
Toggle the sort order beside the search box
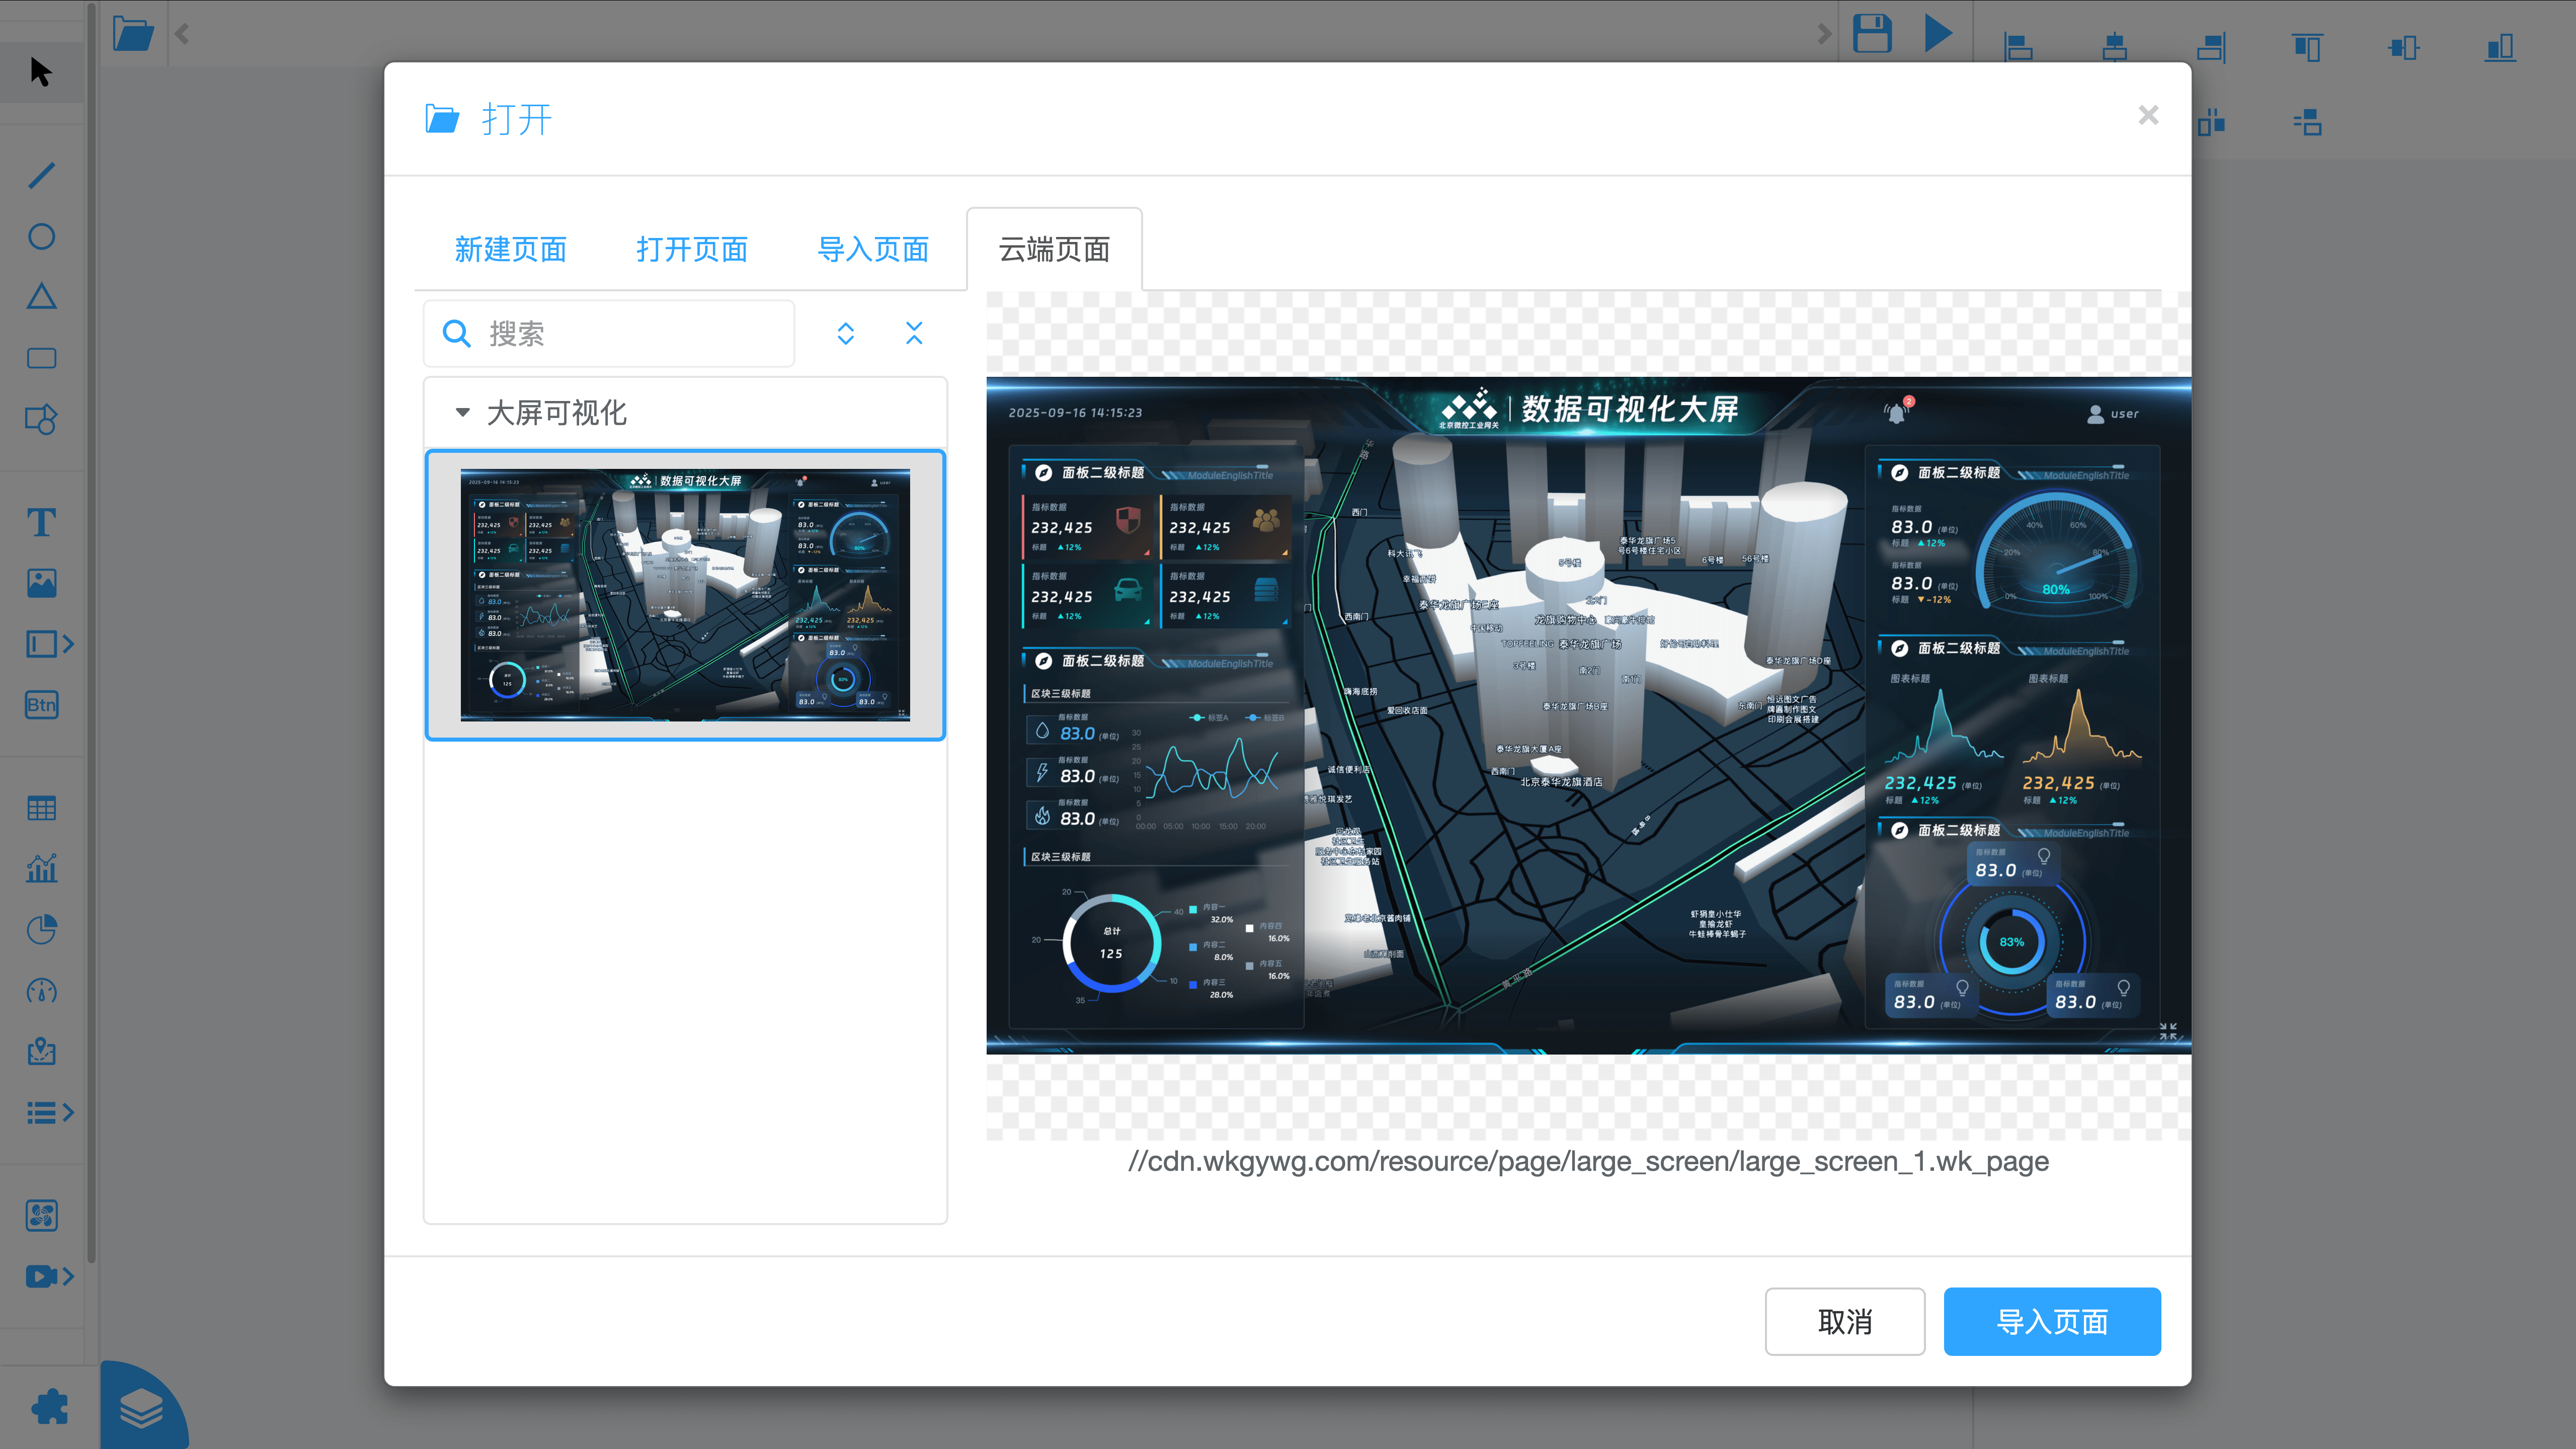point(845,333)
